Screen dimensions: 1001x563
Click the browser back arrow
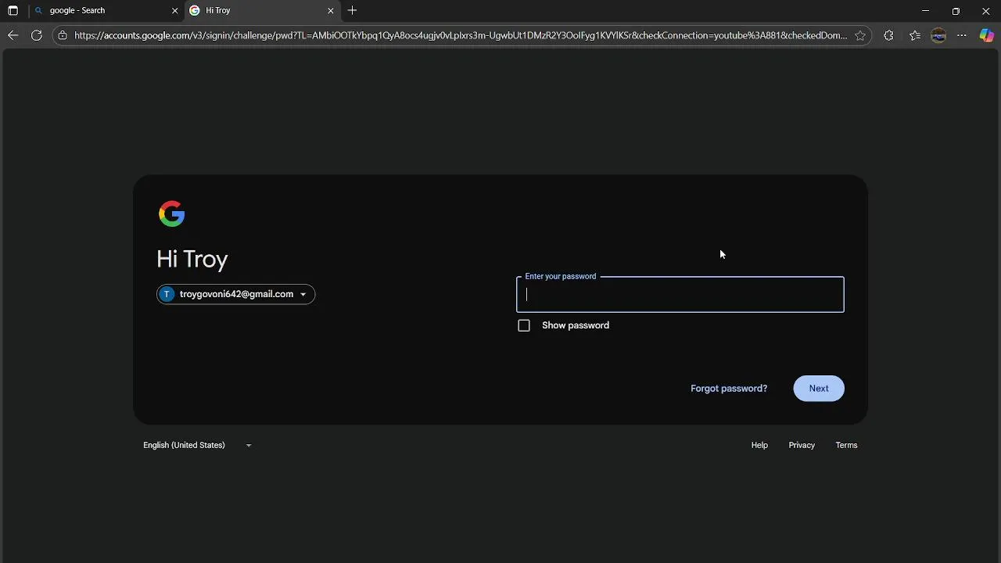[x=13, y=35]
